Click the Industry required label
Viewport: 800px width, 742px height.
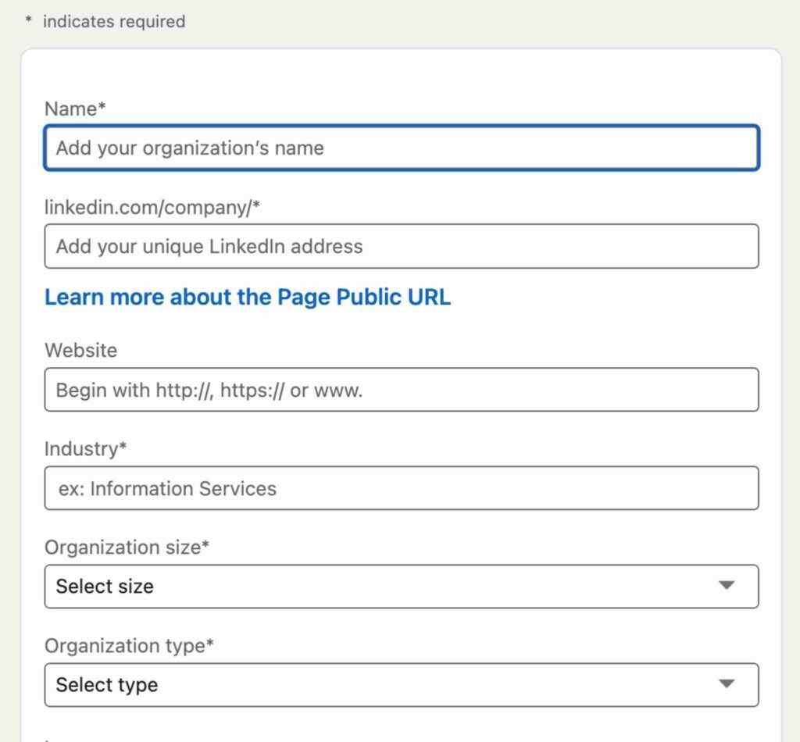click(86, 448)
